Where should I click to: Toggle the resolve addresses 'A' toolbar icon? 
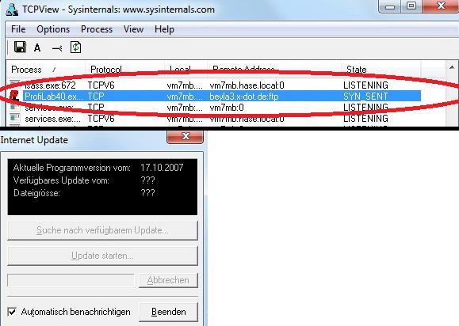pos(37,47)
